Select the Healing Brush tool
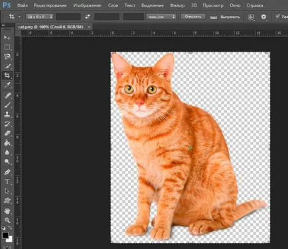 7,95
